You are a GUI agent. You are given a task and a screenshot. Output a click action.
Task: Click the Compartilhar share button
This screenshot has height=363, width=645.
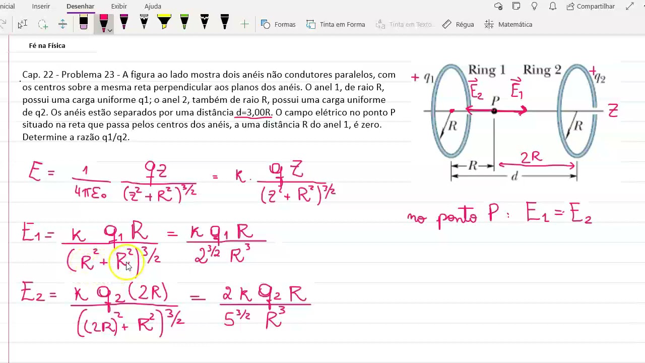(591, 7)
